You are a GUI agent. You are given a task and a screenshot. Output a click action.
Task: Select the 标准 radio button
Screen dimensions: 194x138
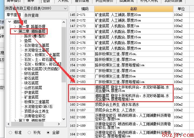tap(11, 132)
